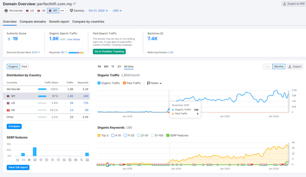
Task: Click the Semrush Domain Rank up arrow
Action: 39,52
